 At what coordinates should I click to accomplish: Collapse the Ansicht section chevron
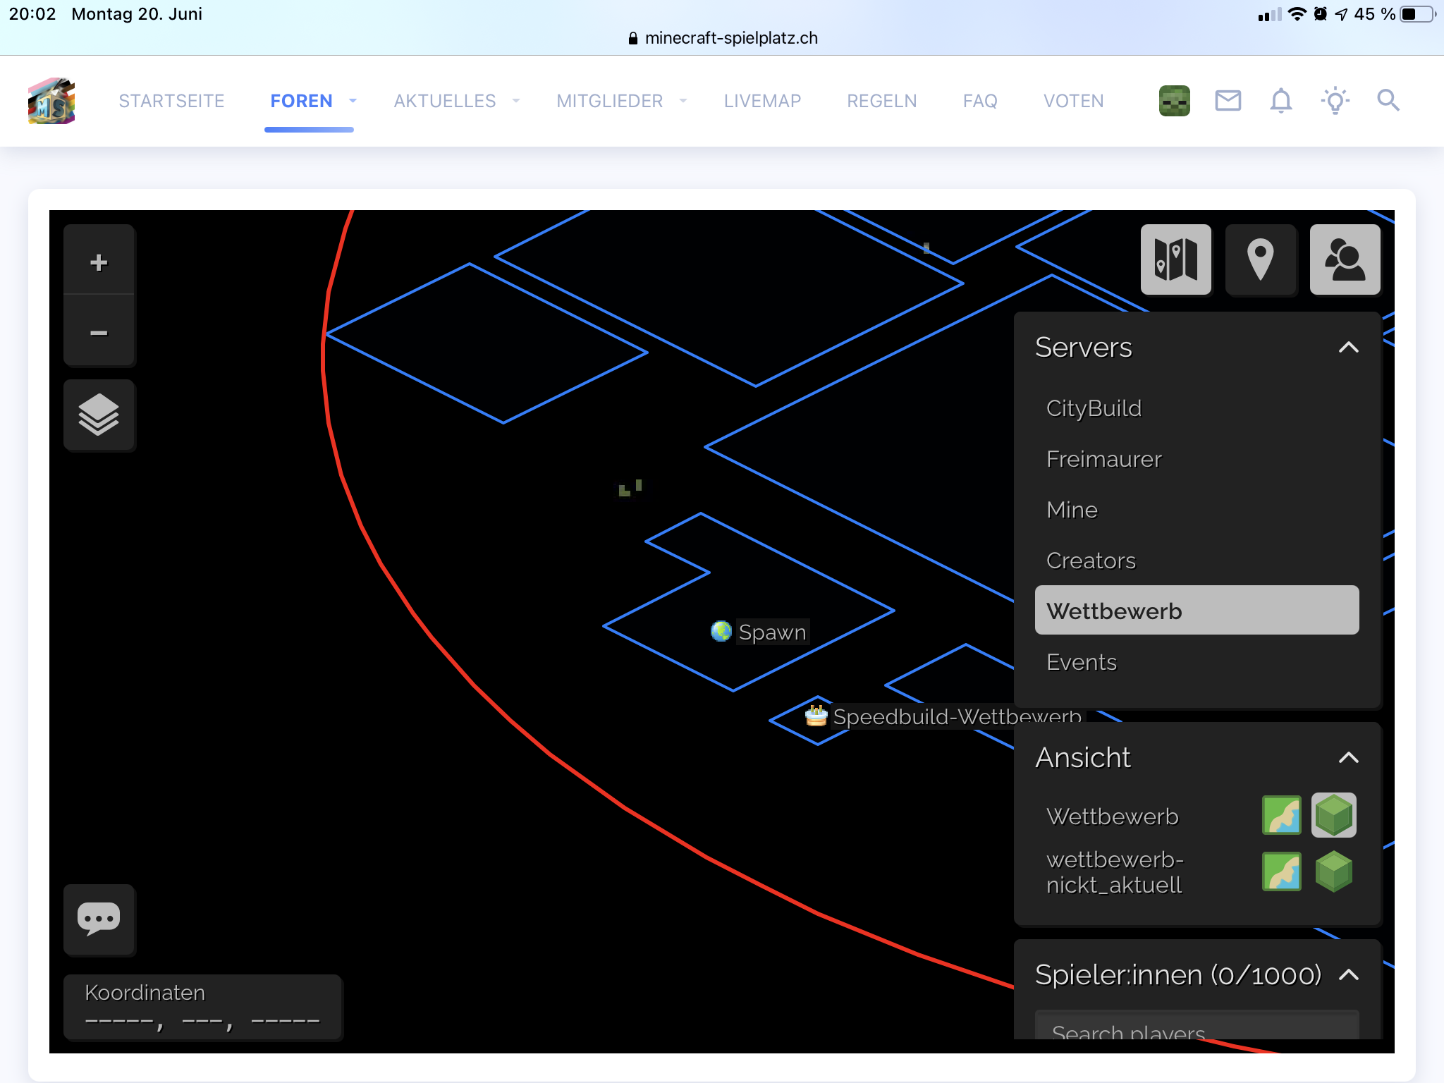click(x=1348, y=757)
